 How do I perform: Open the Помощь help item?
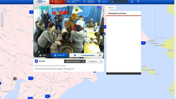pyautogui.click(x=103, y=2)
